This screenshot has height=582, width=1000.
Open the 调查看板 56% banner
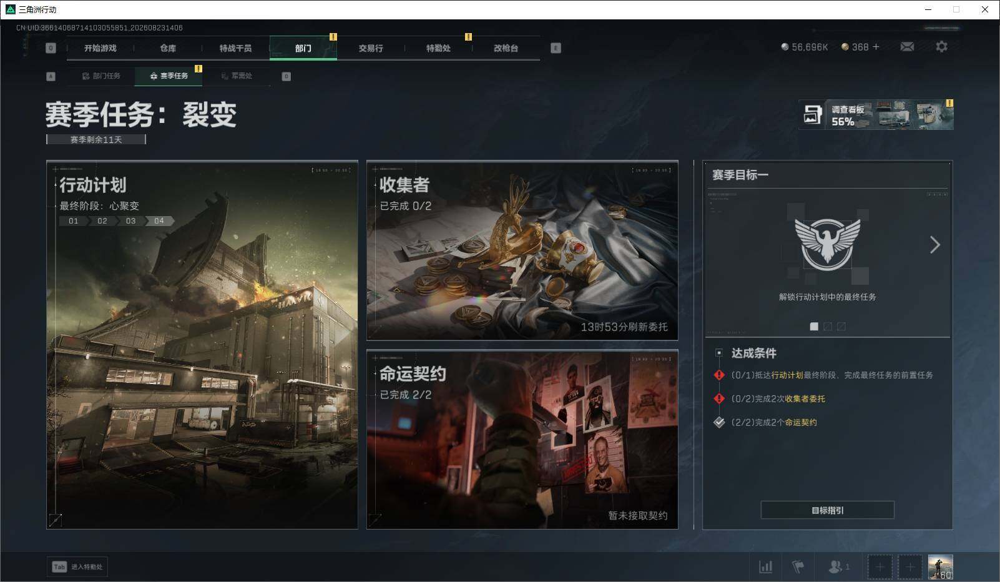point(876,115)
